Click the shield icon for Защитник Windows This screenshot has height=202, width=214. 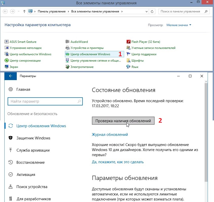[11, 138]
